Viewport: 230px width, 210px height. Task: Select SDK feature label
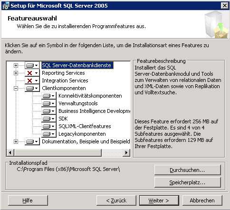click(x=63, y=119)
